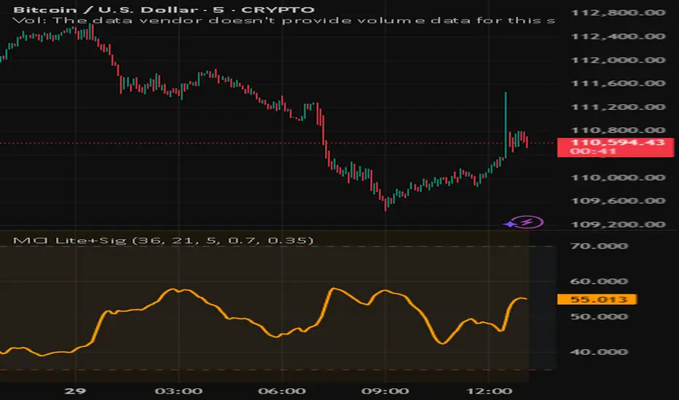Click the 112,400.00 price axis label
Viewport: 679px width, 400px height.
point(618,36)
